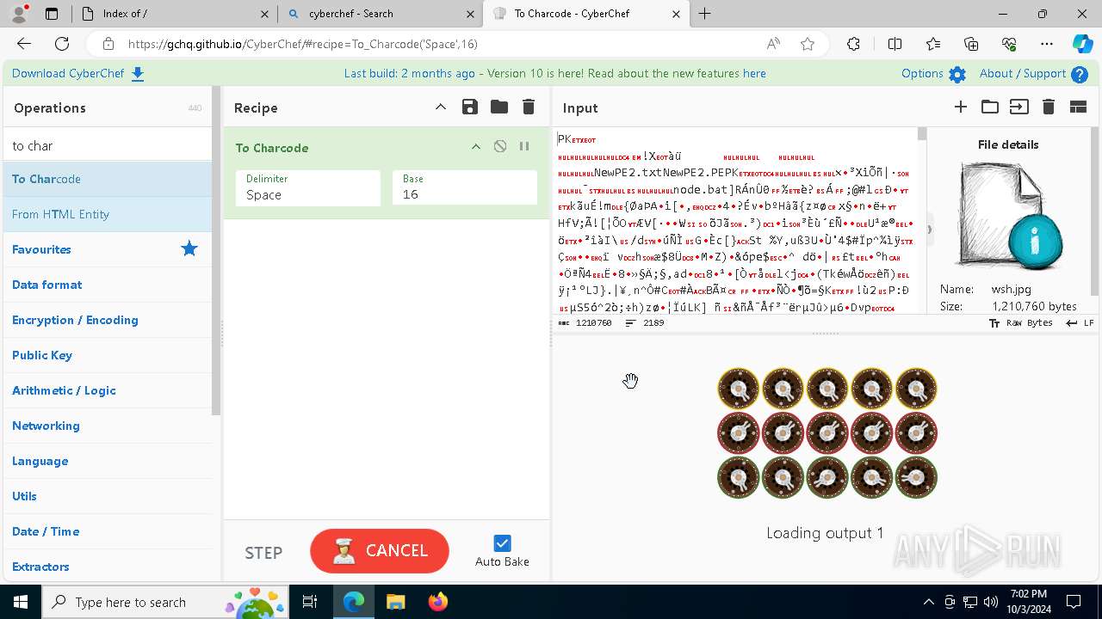The height and width of the screenshot is (619, 1102).
Task: Add page to favorites star
Action: [808, 44]
